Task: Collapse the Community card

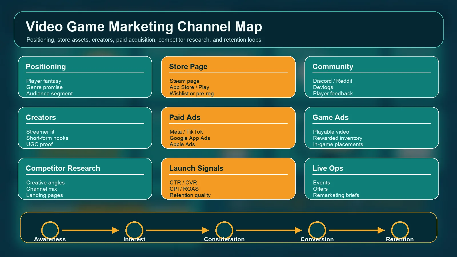Action: (372, 77)
